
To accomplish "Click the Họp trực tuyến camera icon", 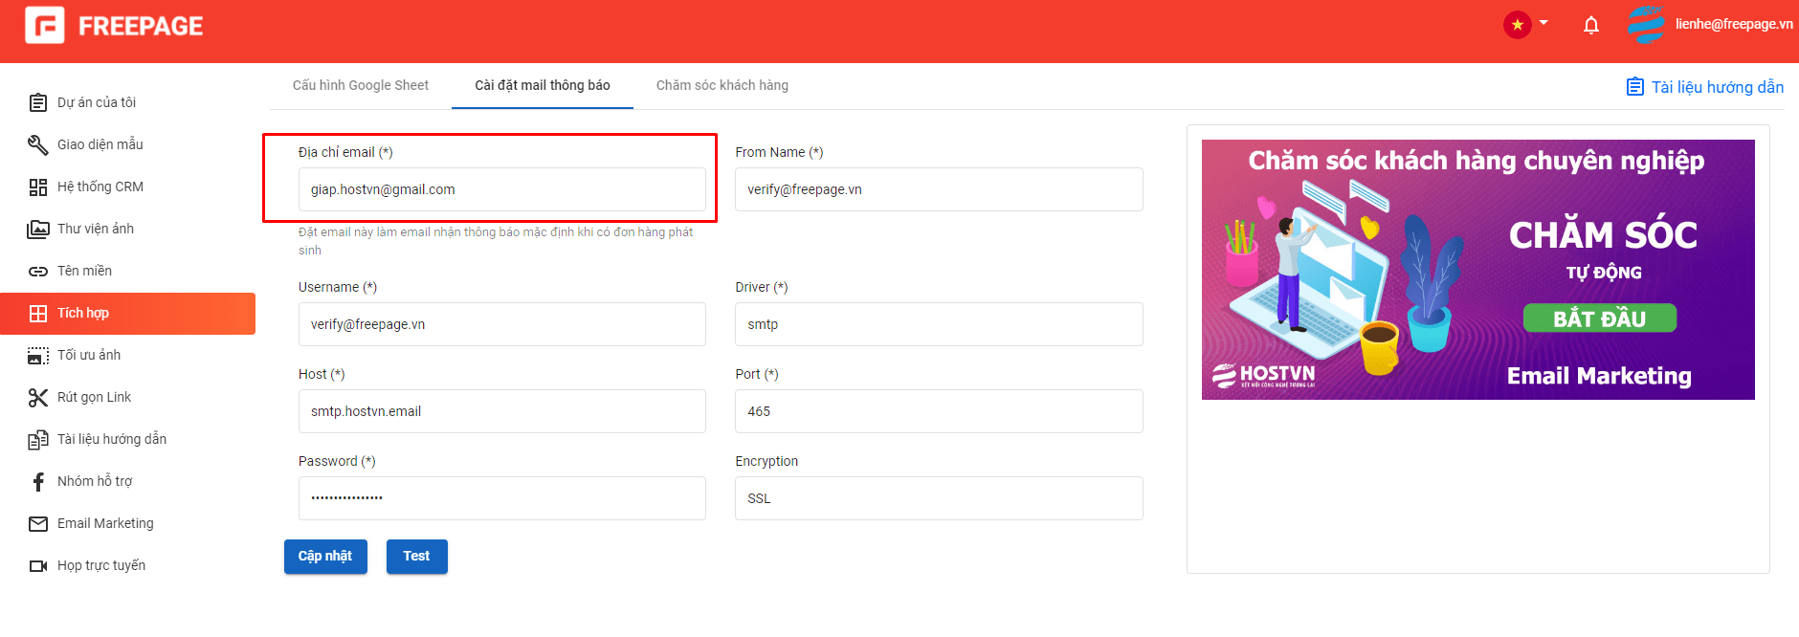I will 38,565.
